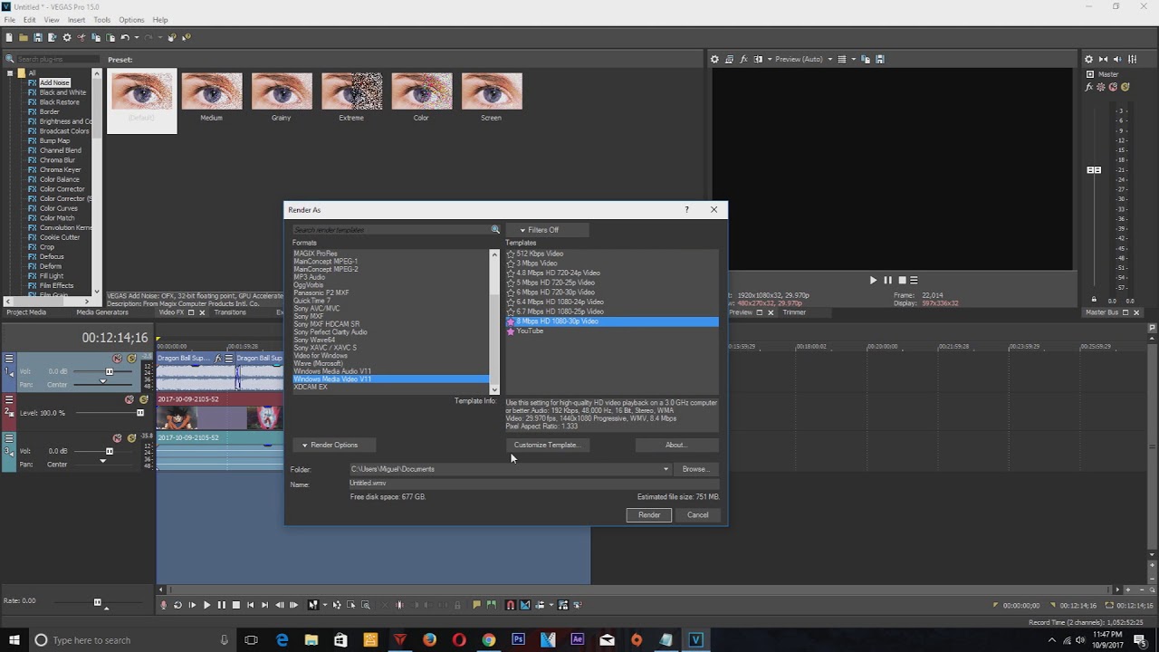Viewport: 1159px width, 652px height.
Task: Click search magnifier in Render As dialog
Action: click(495, 230)
